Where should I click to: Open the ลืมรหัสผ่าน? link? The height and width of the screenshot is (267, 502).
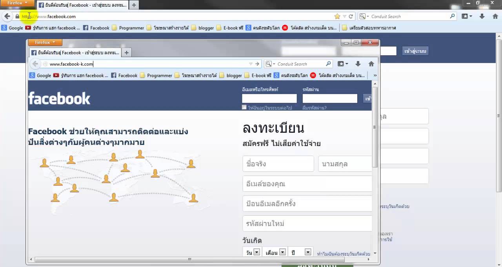(x=315, y=108)
